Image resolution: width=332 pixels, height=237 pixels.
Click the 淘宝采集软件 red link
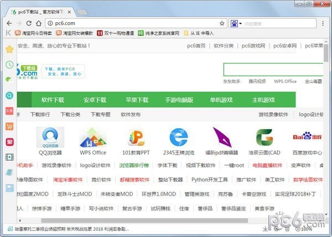[x=68, y=180]
